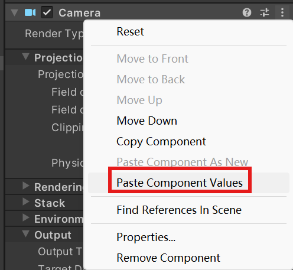
Task: Expand the Stack section
Action: click(26, 201)
